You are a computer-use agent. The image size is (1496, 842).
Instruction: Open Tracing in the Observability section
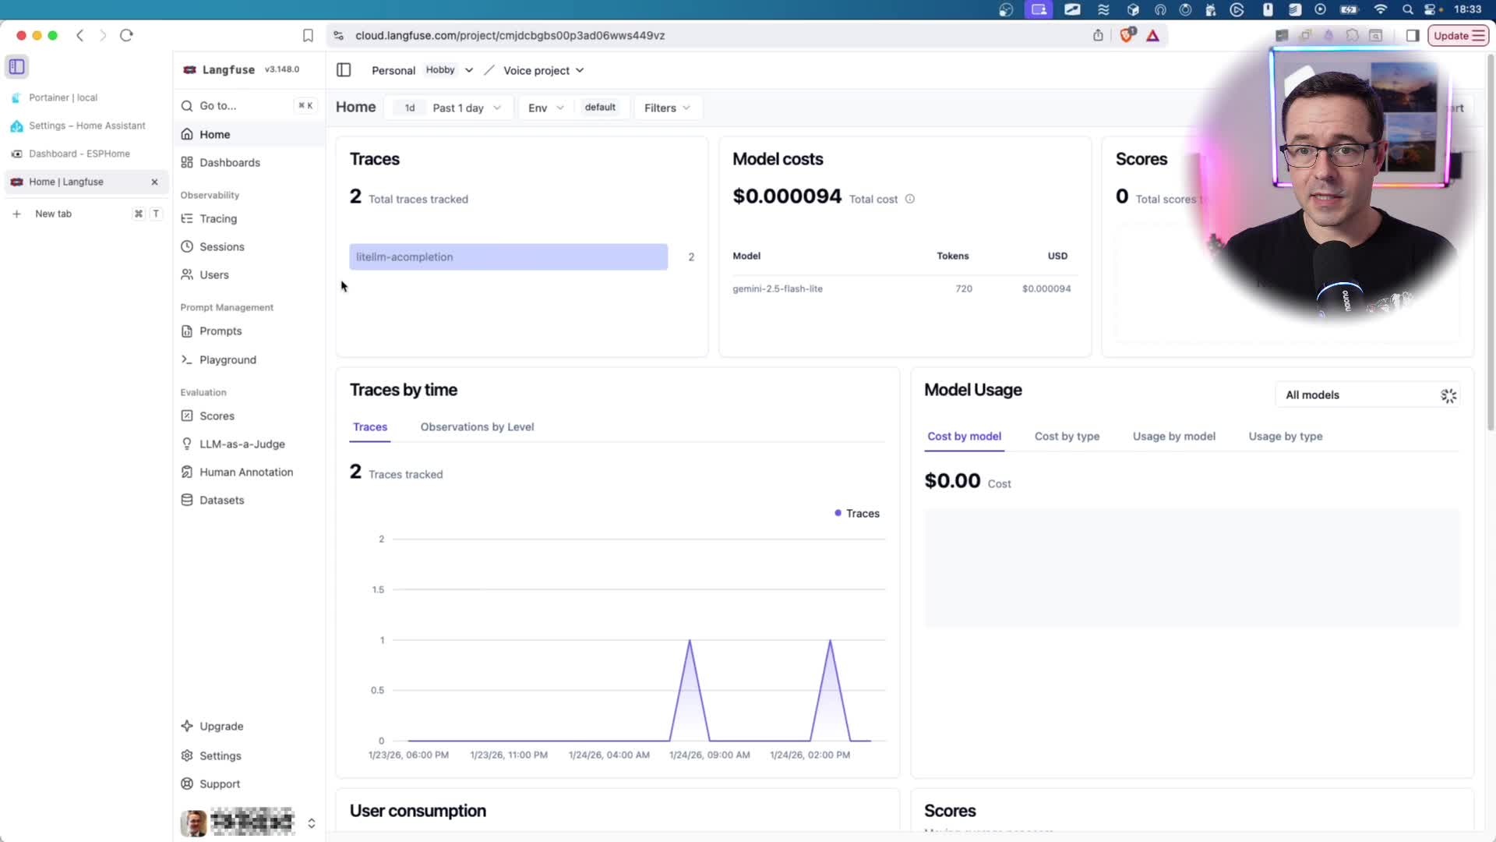[217, 219]
